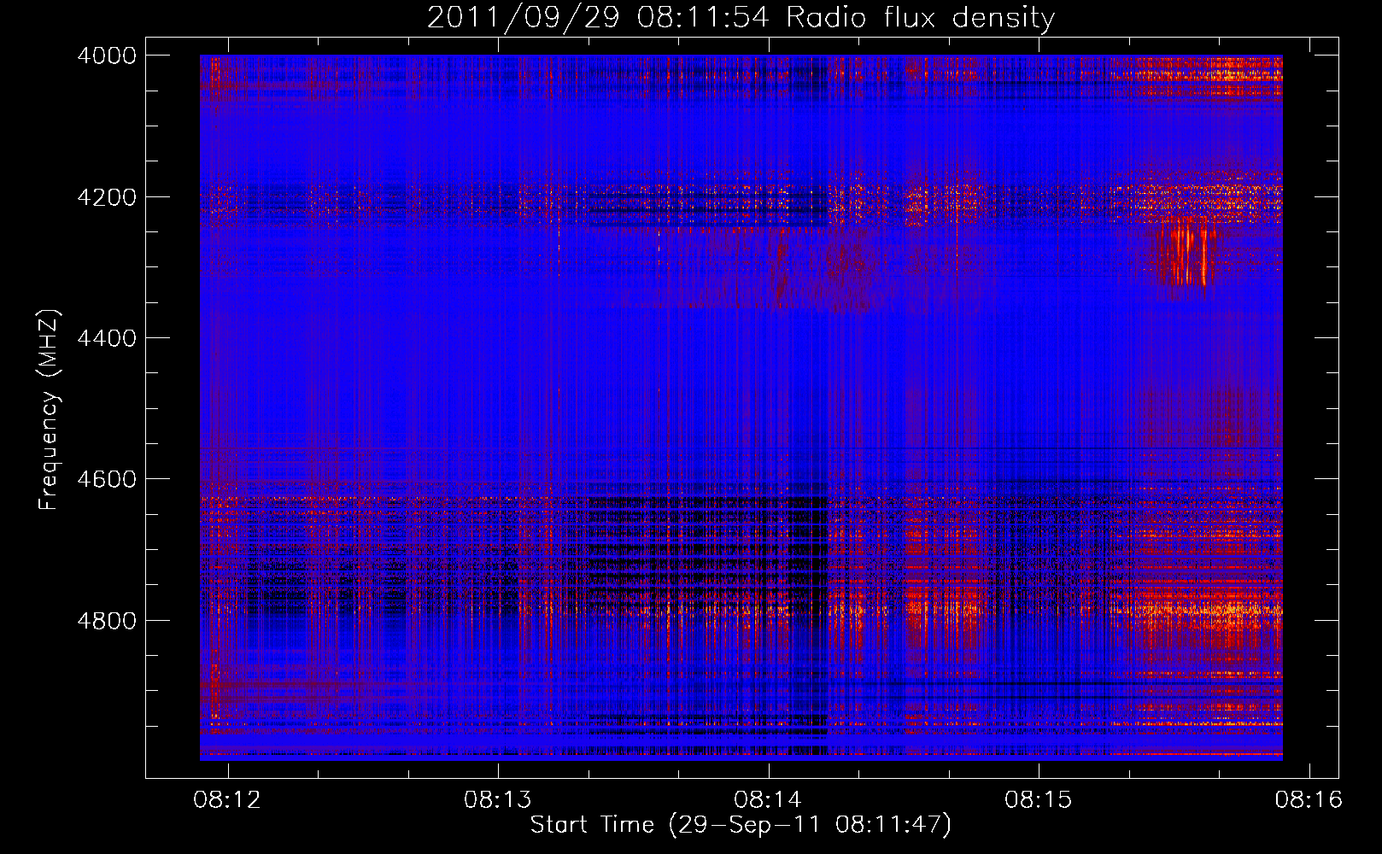
Task: Click the 4600 frequency axis label
Action: (x=107, y=479)
